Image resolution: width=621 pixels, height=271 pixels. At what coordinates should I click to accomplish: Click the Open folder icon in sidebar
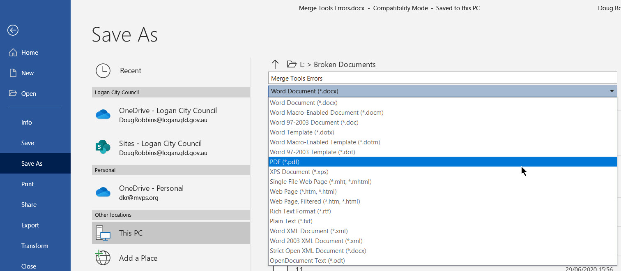click(x=13, y=93)
